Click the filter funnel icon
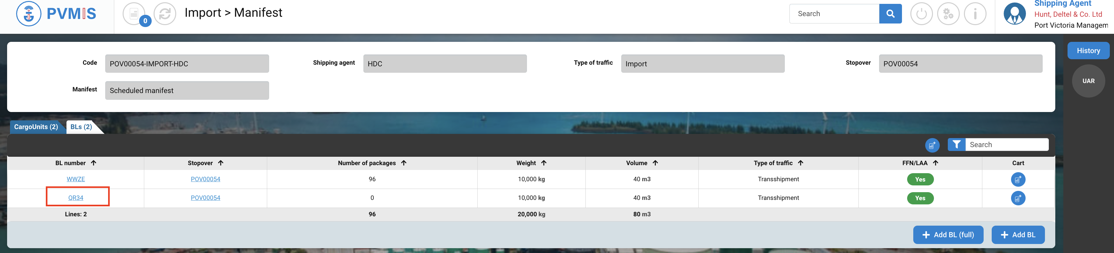 coord(956,145)
